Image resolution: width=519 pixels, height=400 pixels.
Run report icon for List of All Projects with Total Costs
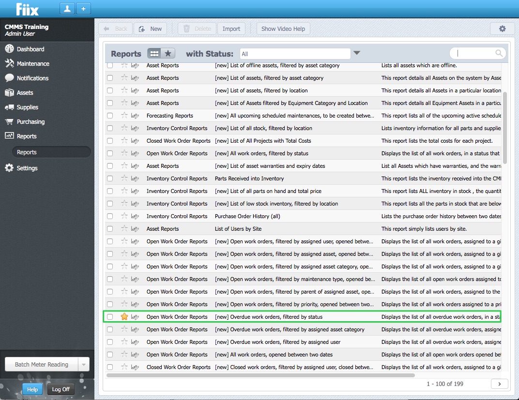pos(135,141)
